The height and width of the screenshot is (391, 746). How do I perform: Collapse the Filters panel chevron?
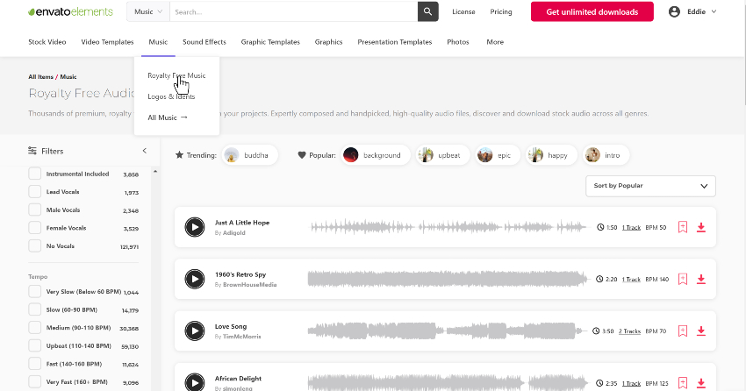(x=145, y=151)
